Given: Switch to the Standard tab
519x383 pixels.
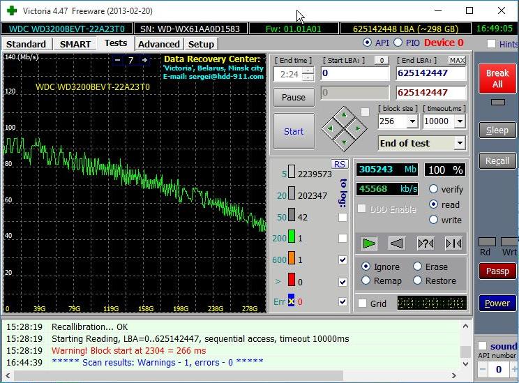Looking at the screenshot, I should click(26, 44).
